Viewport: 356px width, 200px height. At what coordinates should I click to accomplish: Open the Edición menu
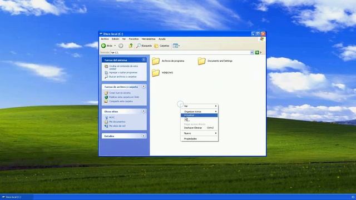(115, 39)
